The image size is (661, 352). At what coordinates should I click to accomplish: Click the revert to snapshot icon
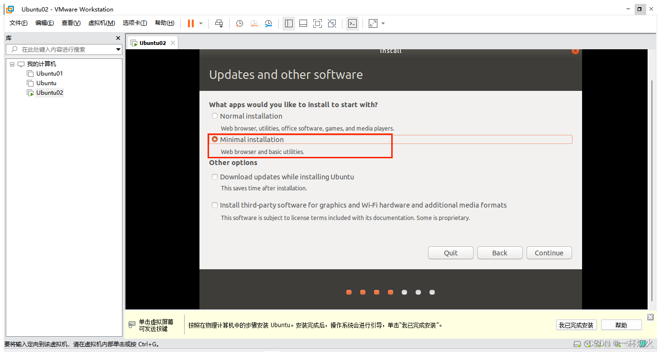[x=254, y=23]
